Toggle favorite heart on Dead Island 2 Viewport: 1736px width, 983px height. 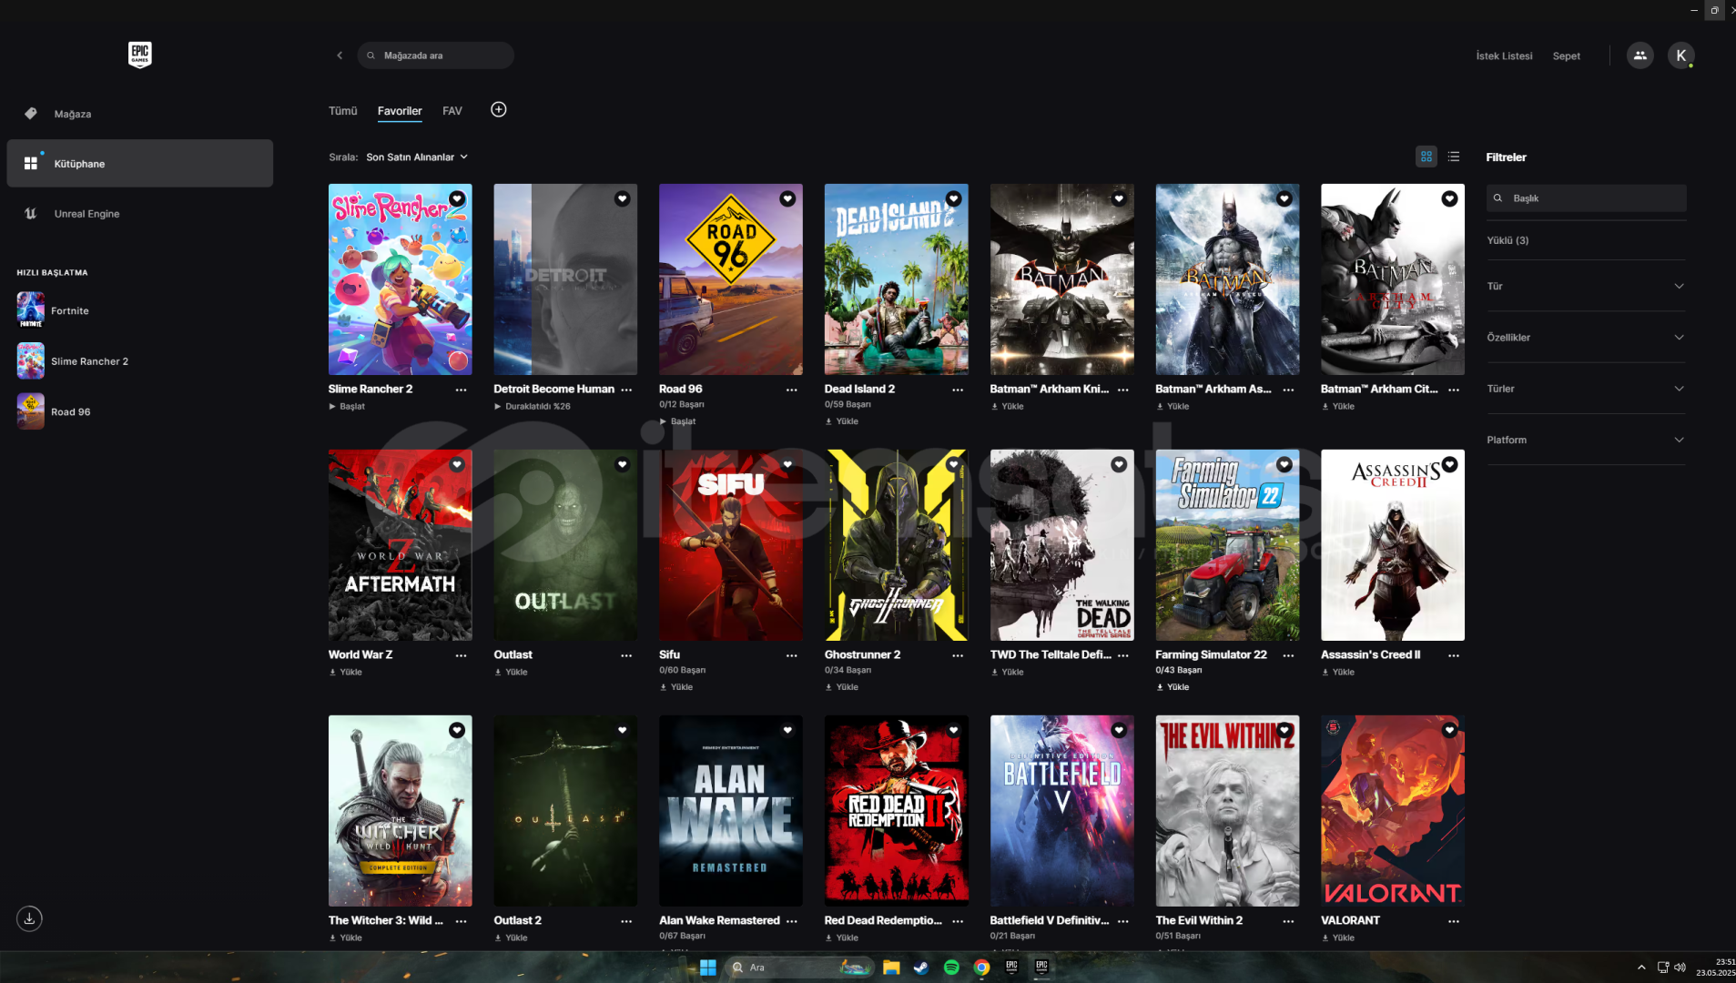[x=953, y=198]
